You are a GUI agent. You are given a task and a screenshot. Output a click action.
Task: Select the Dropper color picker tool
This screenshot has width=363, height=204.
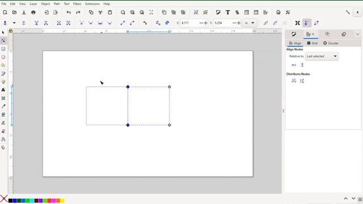[x=3, y=107]
